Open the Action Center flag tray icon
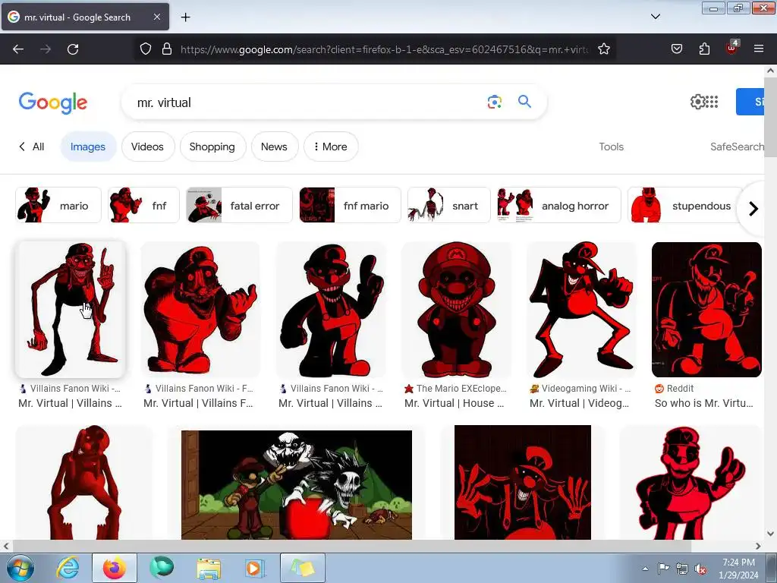Viewport: 777px width, 583px height. [663, 569]
